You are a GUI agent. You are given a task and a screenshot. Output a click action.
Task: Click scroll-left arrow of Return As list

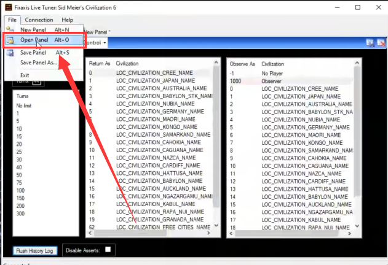pos(90,233)
